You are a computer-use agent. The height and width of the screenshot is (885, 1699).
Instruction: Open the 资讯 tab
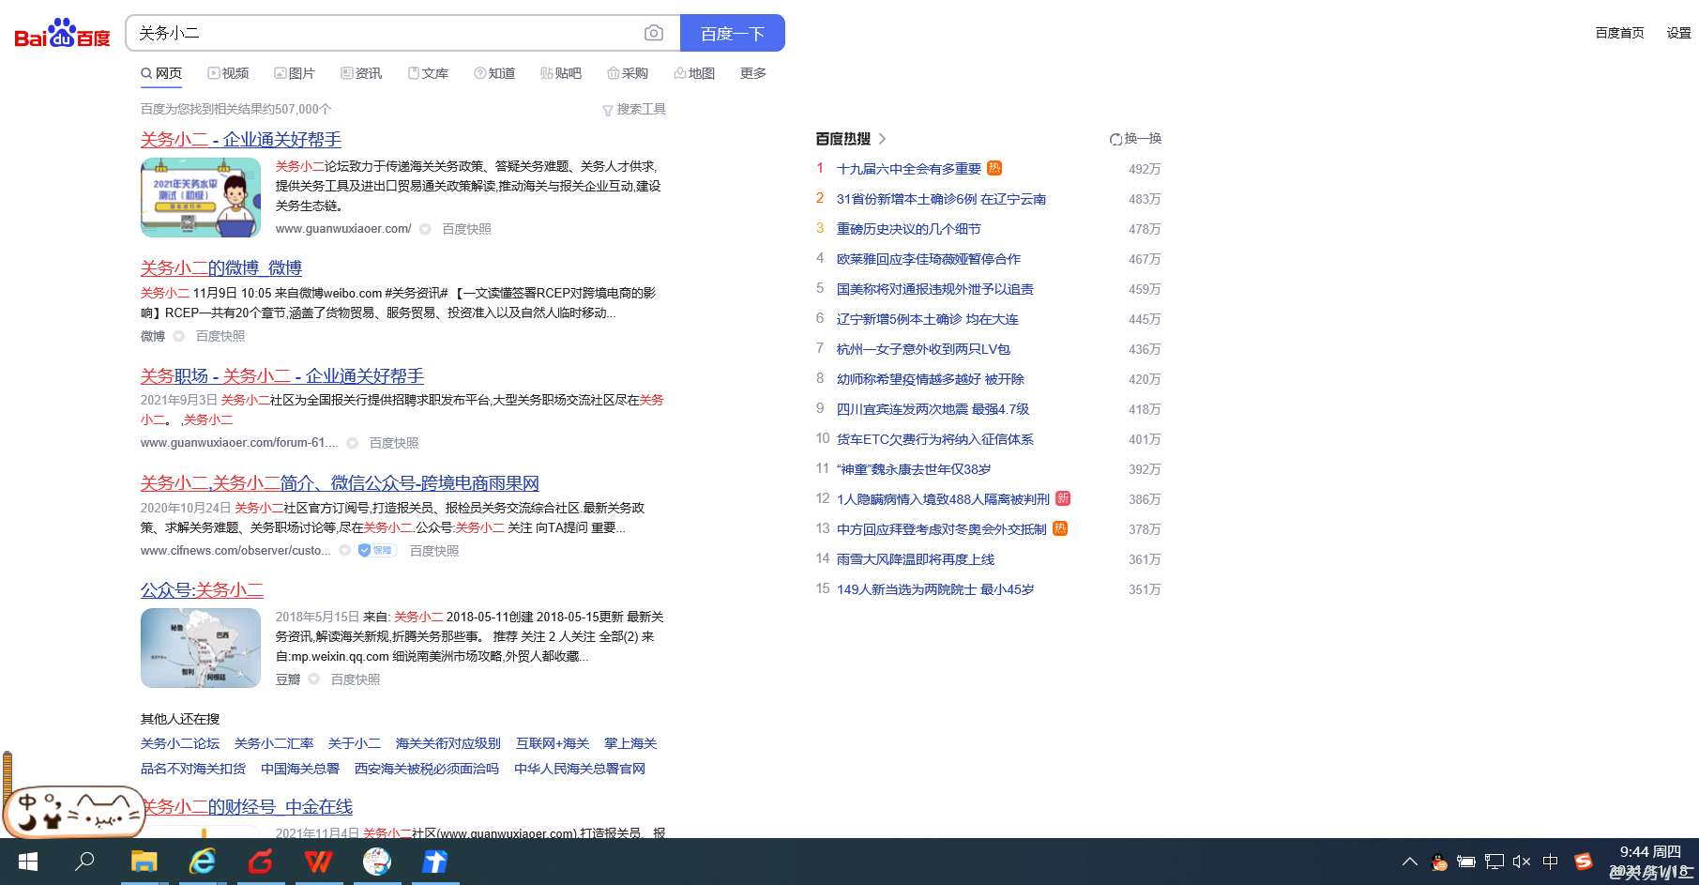pyautogui.click(x=361, y=73)
